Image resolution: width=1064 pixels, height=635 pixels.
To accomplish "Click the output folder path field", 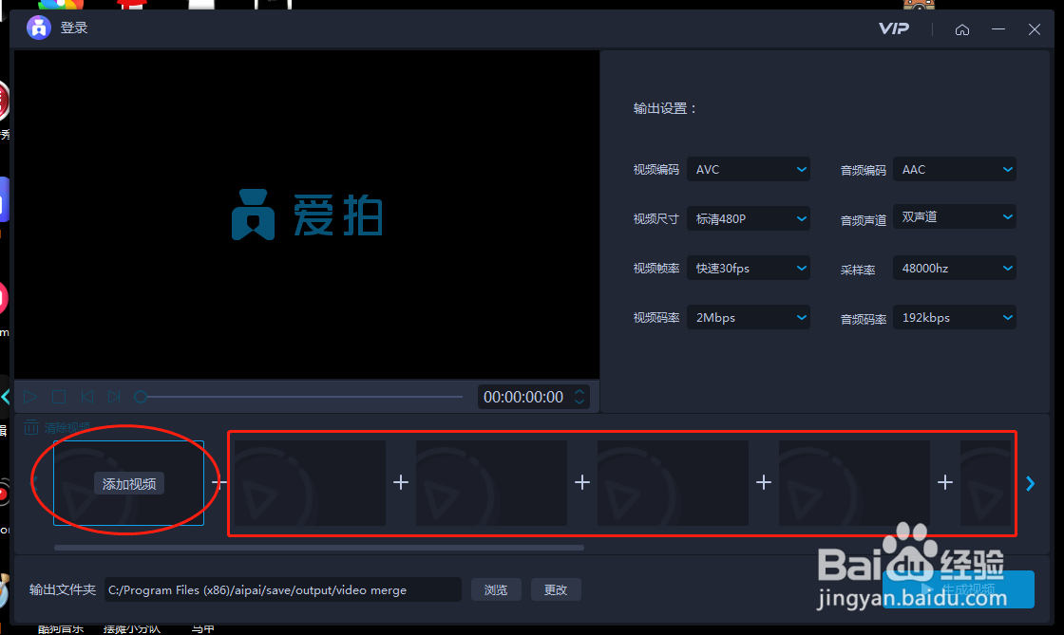I will [x=283, y=589].
